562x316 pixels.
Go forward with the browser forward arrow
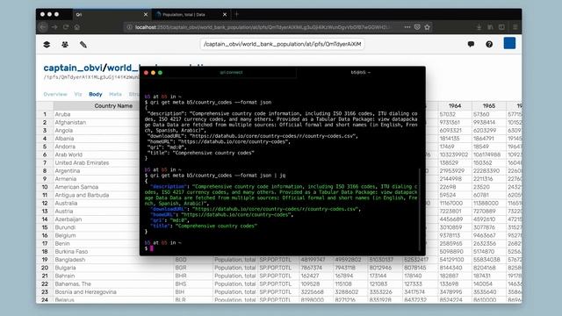[x=54, y=27]
